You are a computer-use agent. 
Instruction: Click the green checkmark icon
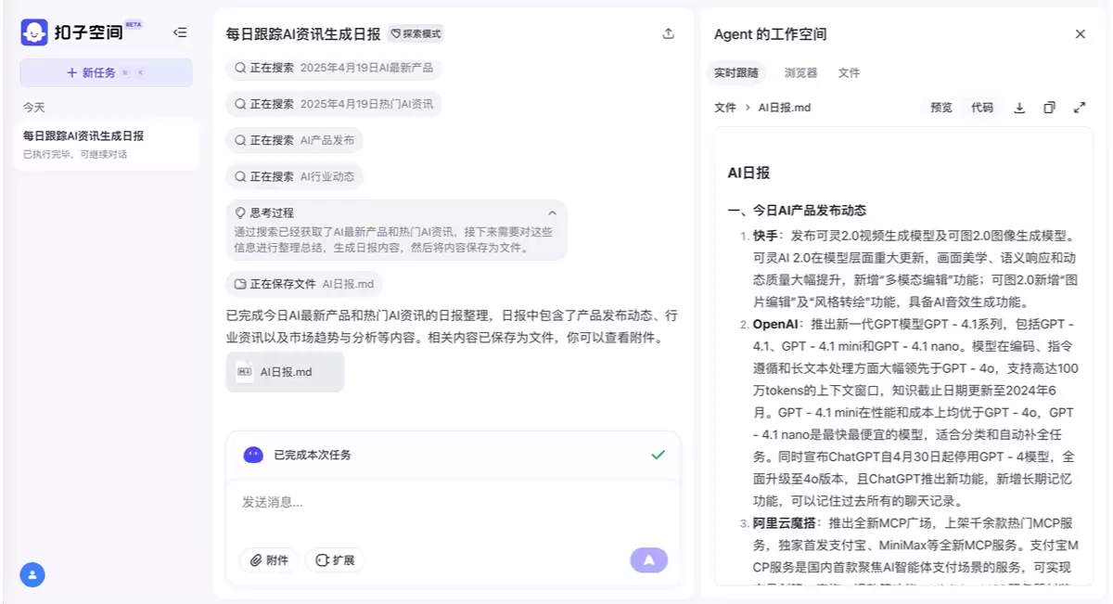659,455
